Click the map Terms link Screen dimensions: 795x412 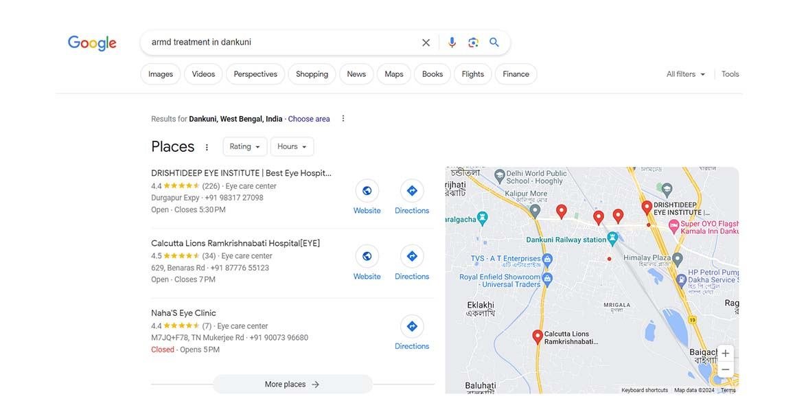728,390
